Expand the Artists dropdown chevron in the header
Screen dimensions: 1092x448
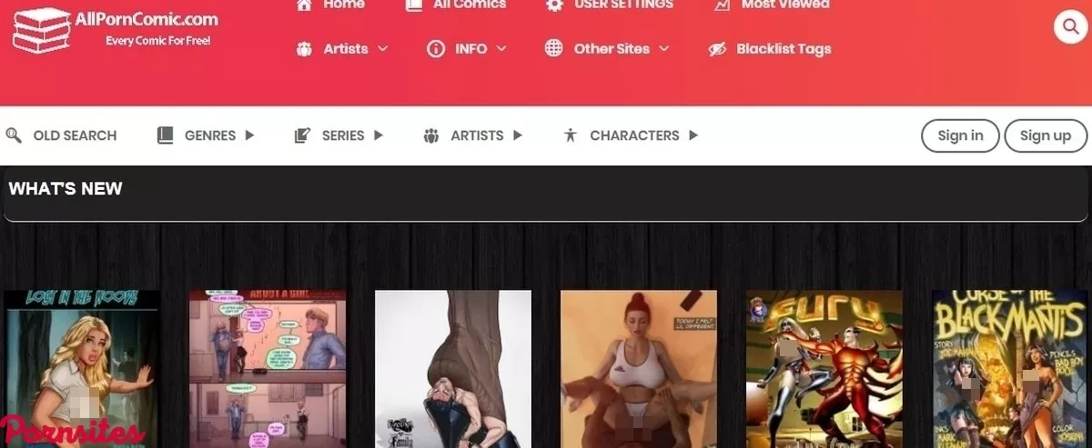(x=383, y=49)
